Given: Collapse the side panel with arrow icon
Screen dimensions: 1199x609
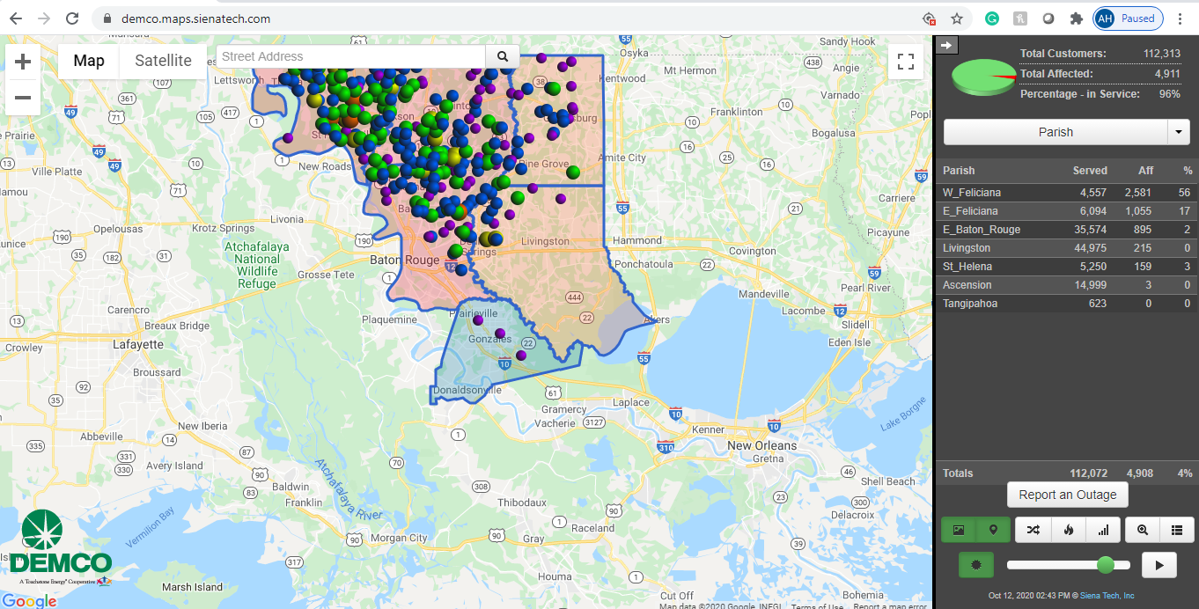Looking at the screenshot, I should click(945, 45).
